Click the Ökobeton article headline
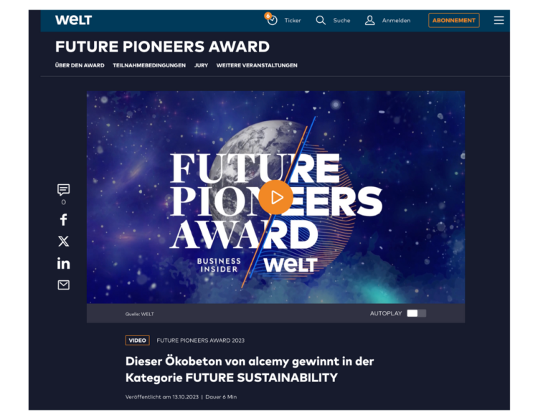Viewport: 538px width, 420px height. tap(250, 369)
